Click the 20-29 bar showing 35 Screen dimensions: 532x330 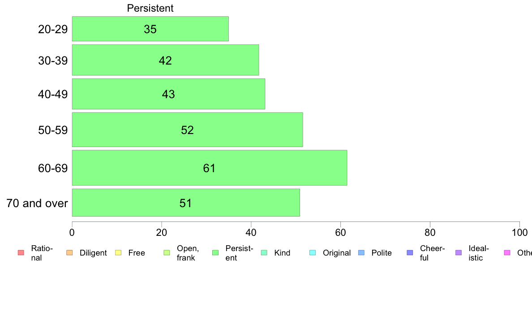pyautogui.click(x=150, y=29)
